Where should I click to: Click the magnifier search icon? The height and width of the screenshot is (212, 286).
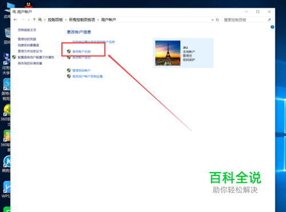point(269,19)
